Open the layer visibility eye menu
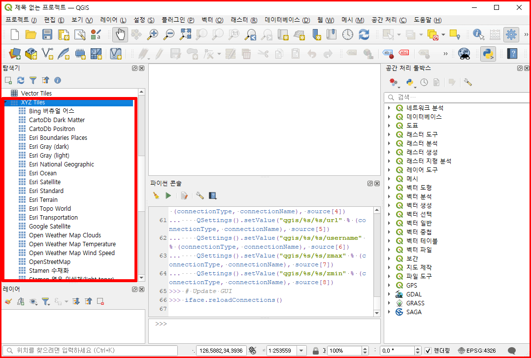The width and height of the screenshot is (531, 358). [x=33, y=301]
